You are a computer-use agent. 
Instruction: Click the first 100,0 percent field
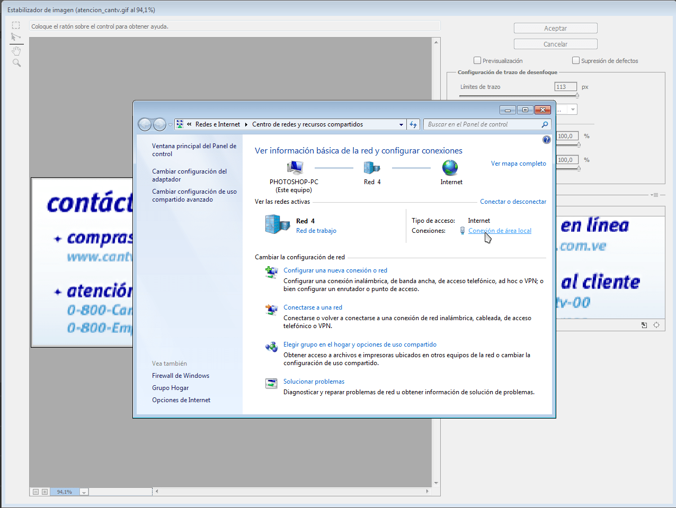click(567, 136)
